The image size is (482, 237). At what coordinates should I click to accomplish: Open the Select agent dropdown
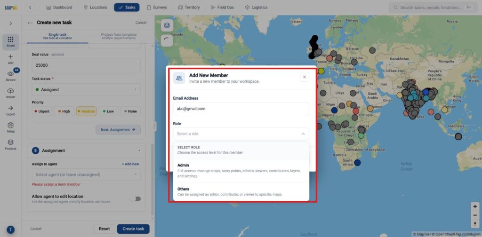tap(86, 174)
